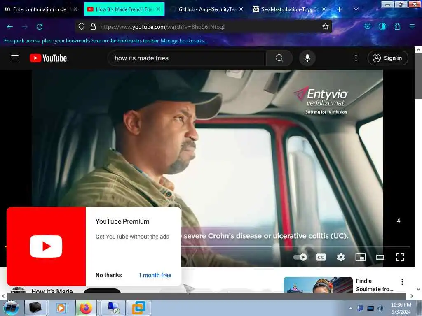This screenshot has height=316, width=422.
Task: Open the Firefox extensions puzzle icon
Action: tap(398, 26)
